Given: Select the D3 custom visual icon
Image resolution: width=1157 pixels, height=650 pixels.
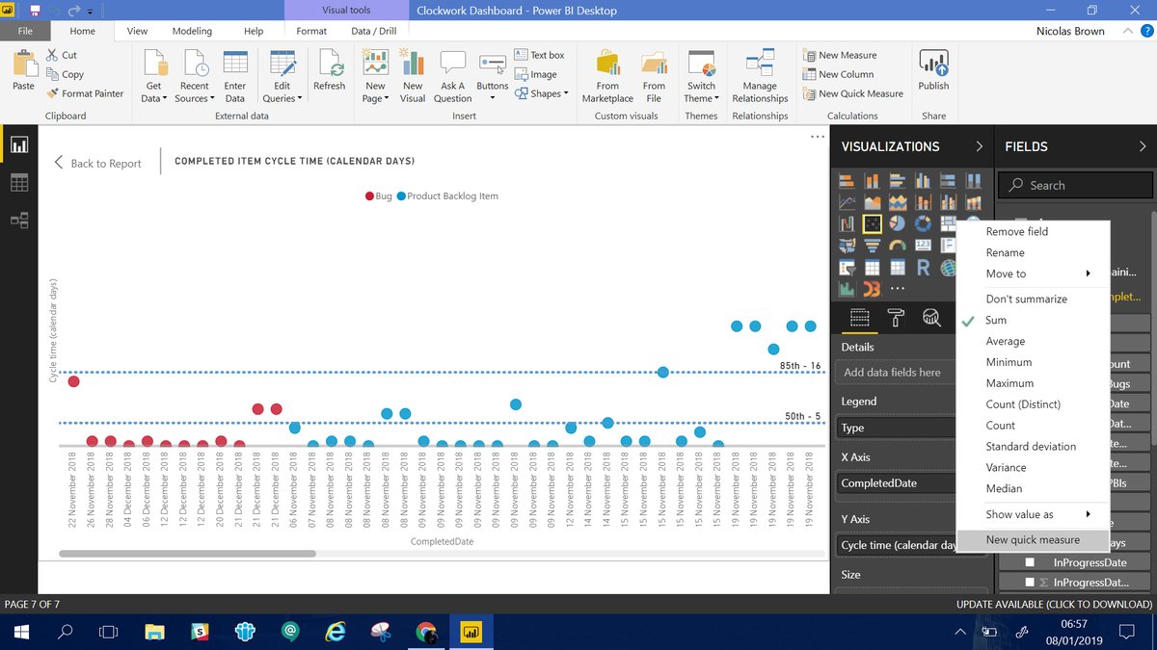Looking at the screenshot, I should tap(873, 289).
